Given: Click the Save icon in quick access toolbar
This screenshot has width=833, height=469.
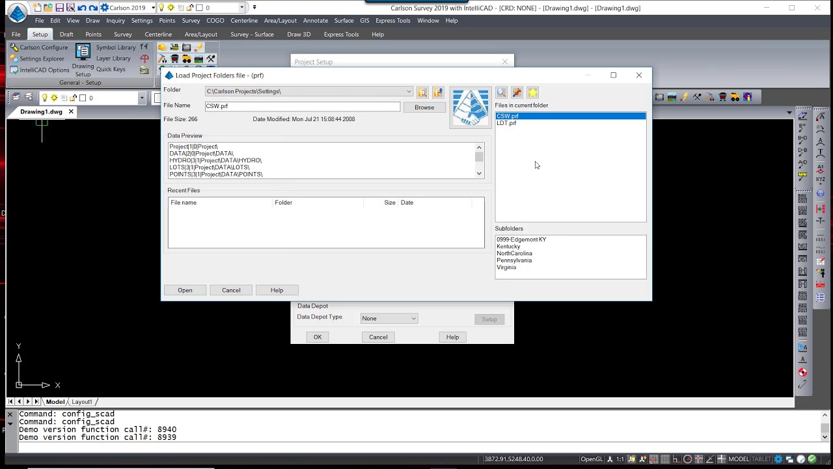Looking at the screenshot, I should [59, 8].
